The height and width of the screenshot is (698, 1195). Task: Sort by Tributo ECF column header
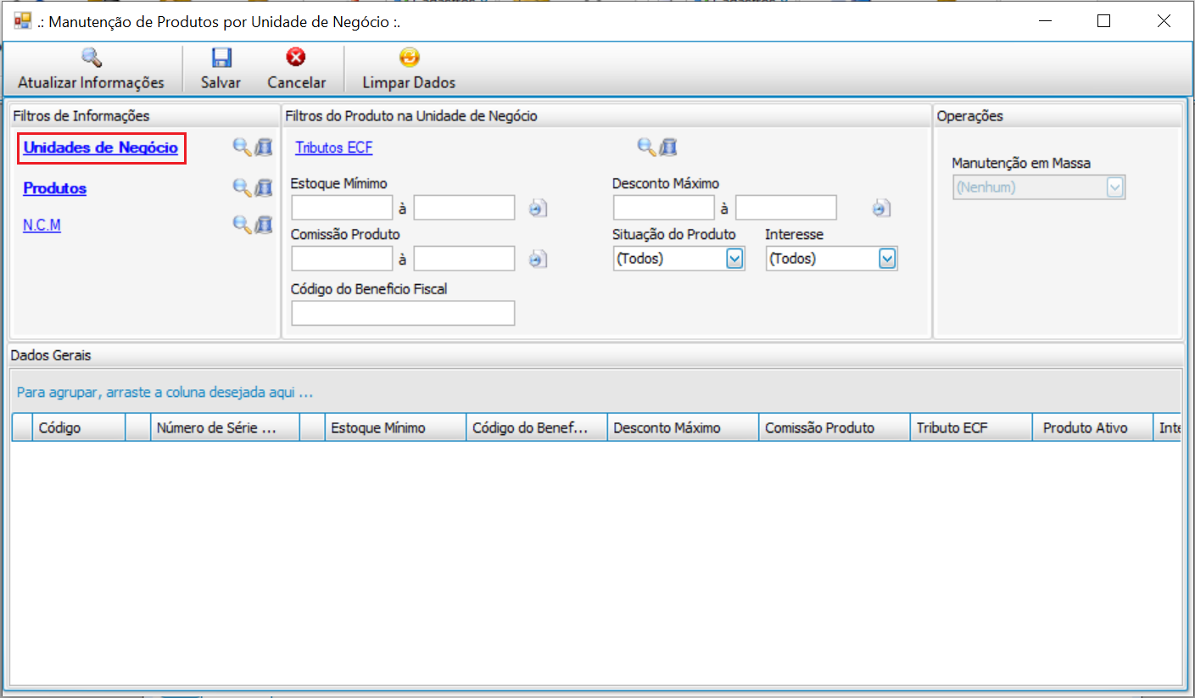(971, 427)
